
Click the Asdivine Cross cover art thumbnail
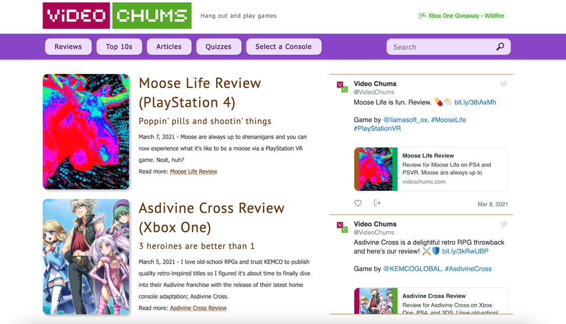86,257
